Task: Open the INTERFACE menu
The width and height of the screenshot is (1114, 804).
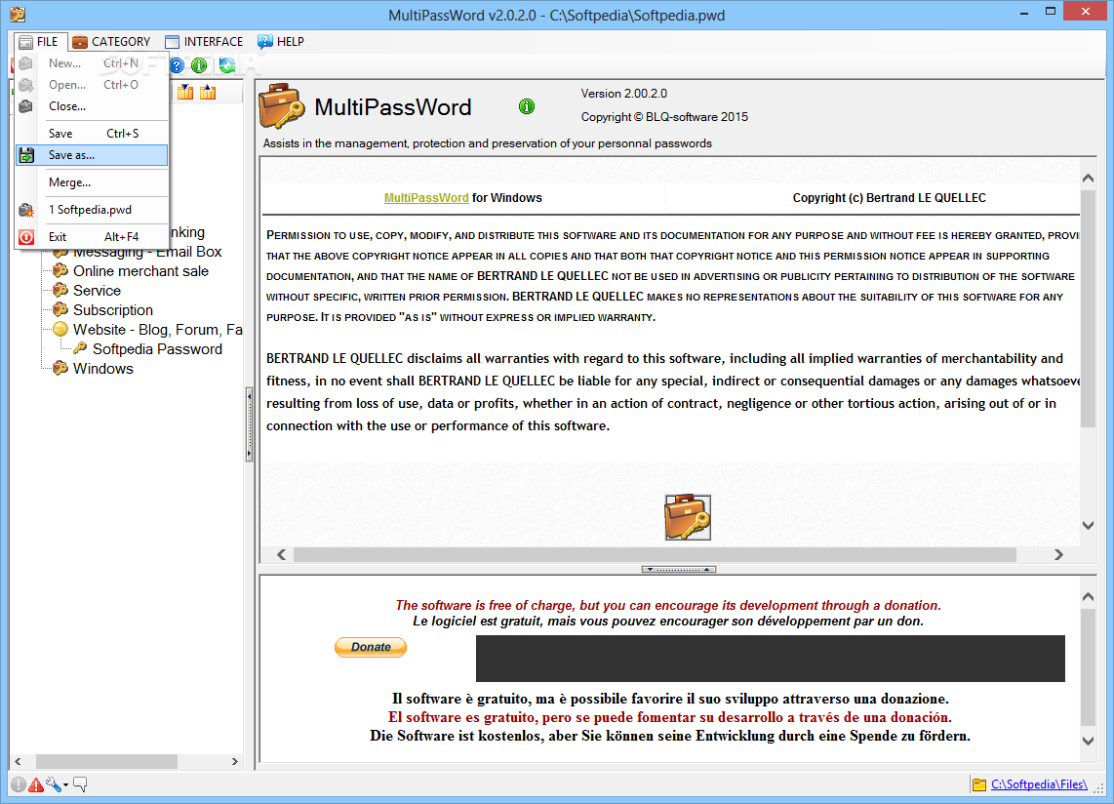Action: 204,42
